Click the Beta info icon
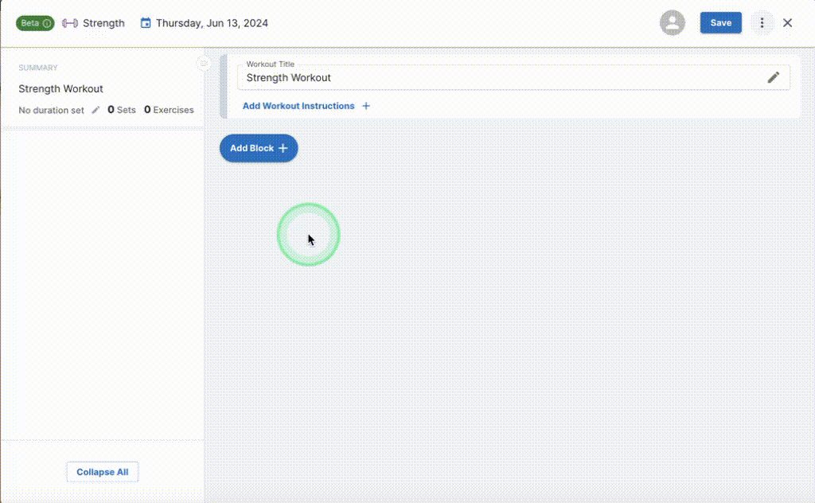This screenshot has height=503, width=815. click(45, 23)
